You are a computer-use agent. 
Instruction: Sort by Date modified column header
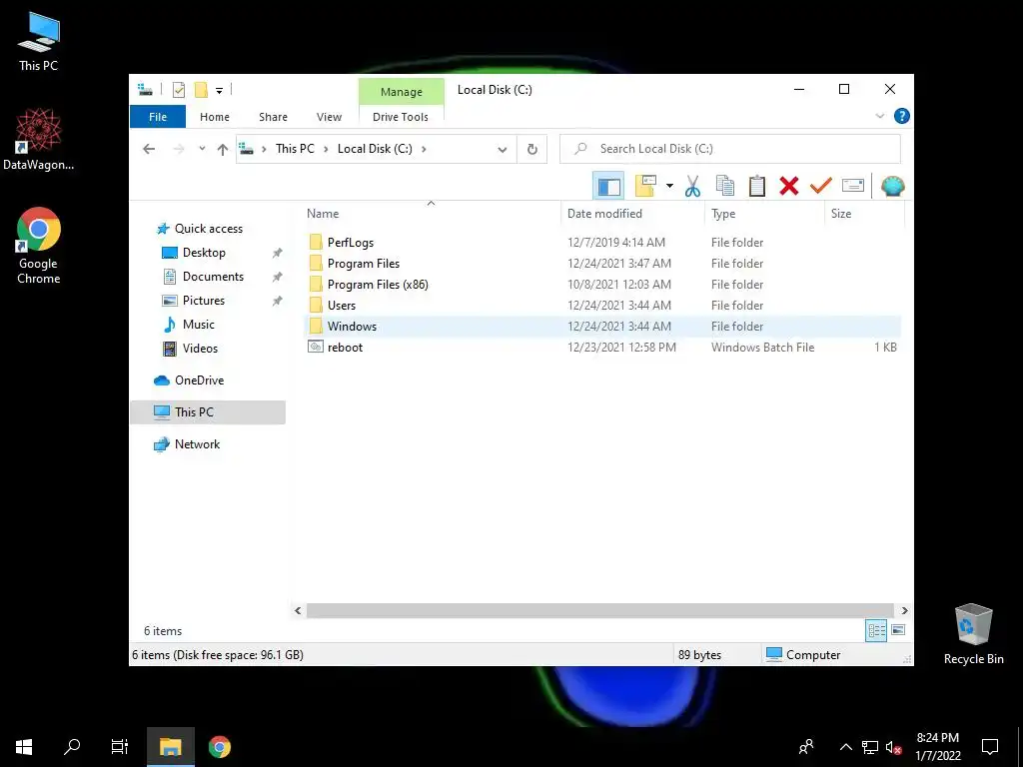pos(632,214)
